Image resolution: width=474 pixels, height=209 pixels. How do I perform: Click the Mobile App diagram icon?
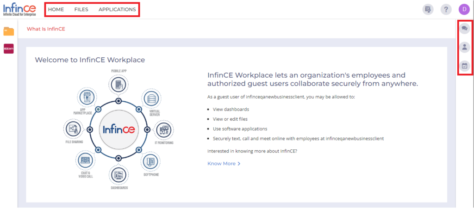click(118, 84)
